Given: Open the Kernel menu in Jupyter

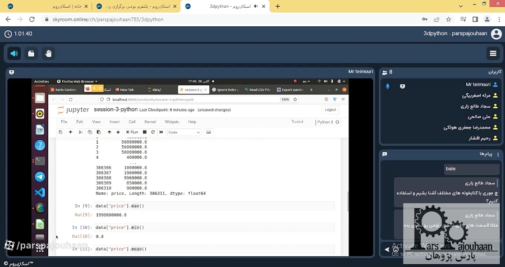Looking at the screenshot, I should 150,122.
